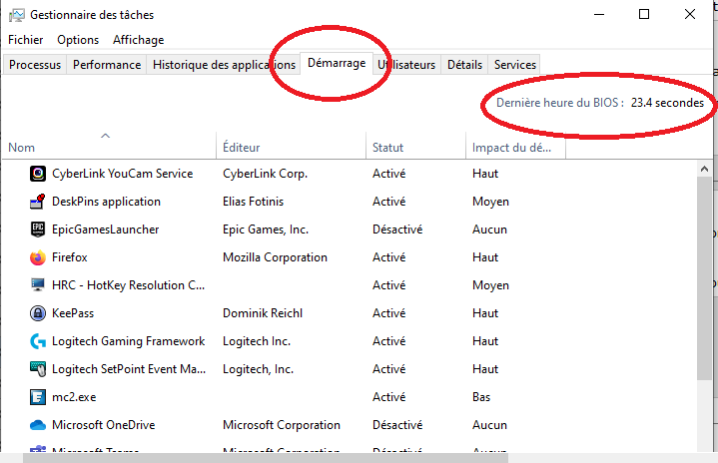Select HRC - HotKey Resolution C... entry
The width and height of the screenshot is (718, 463).
(x=128, y=285)
